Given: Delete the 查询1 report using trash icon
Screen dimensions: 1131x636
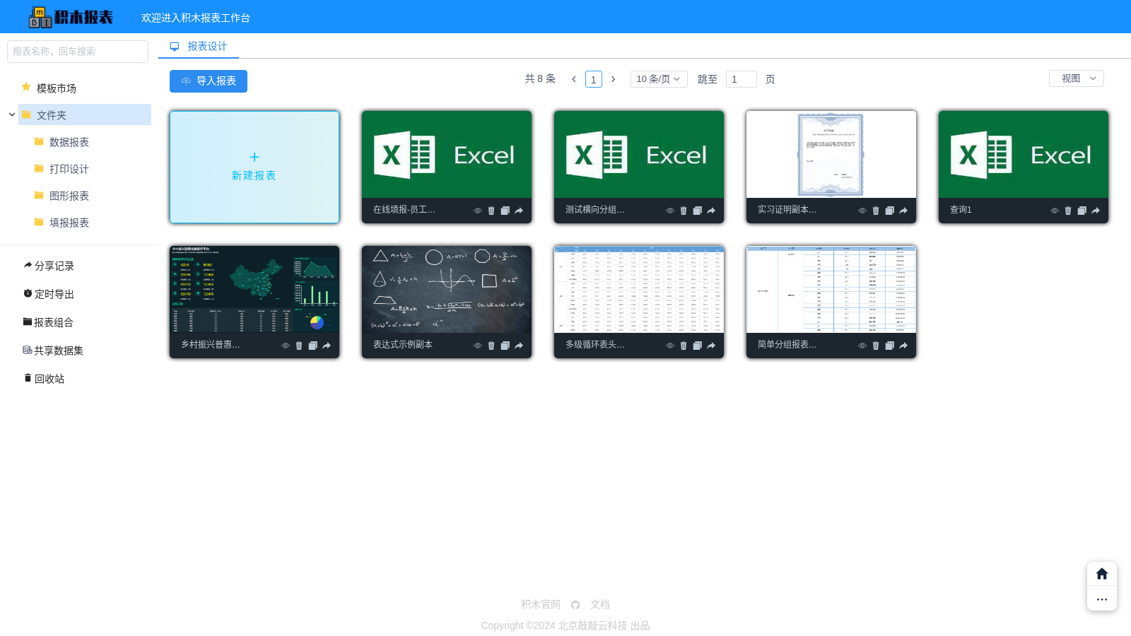Looking at the screenshot, I should [1068, 211].
